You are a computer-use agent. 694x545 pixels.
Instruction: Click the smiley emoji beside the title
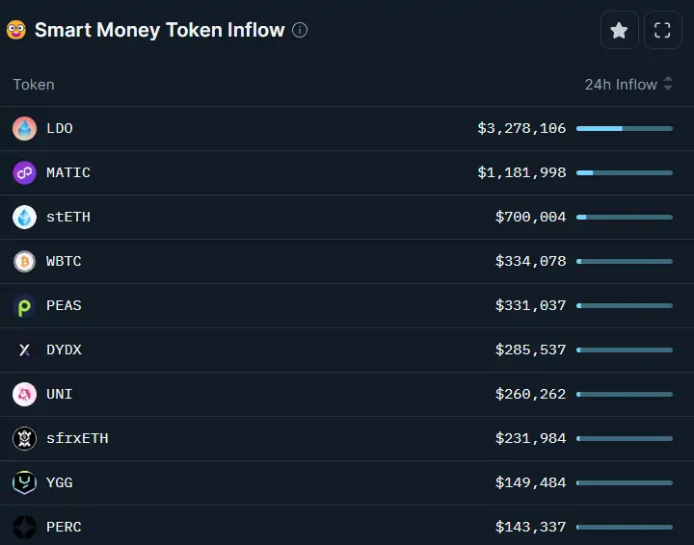[x=16, y=30]
